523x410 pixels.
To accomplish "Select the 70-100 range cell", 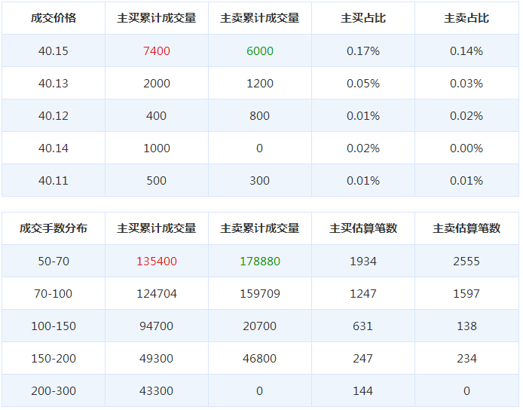I will [54, 294].
